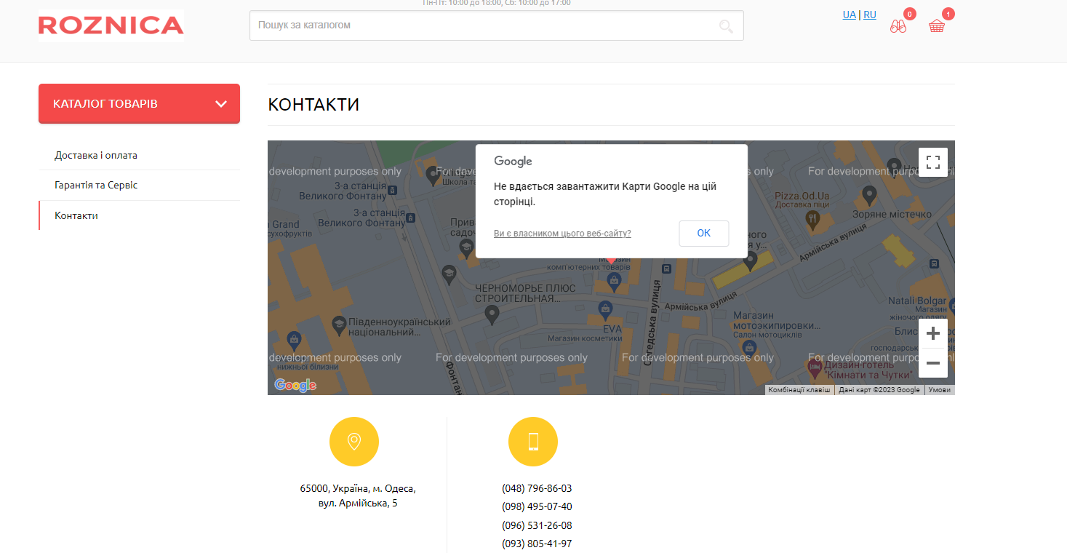
Task: Focus the Пошук за каталогом search field
Action: (x=497, y=25)
